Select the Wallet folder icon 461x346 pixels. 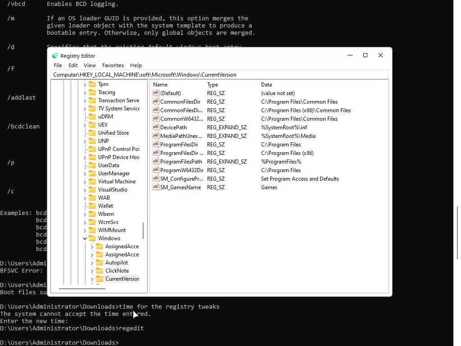pyautogui.click(x=92, y=205)
